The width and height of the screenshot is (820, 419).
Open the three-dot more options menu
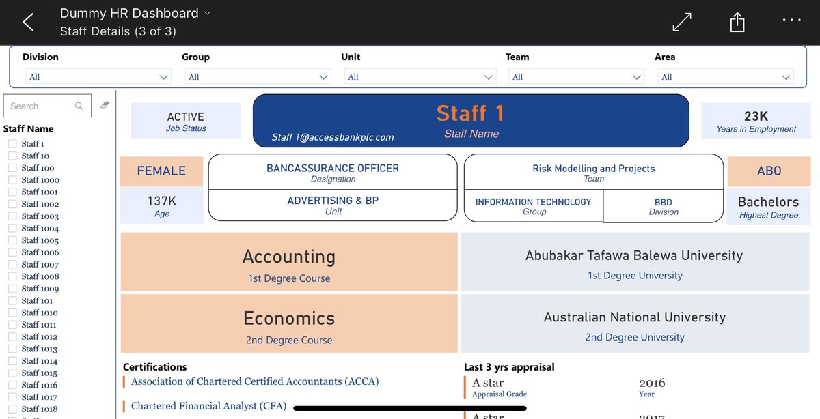click(x=791, y=20)
